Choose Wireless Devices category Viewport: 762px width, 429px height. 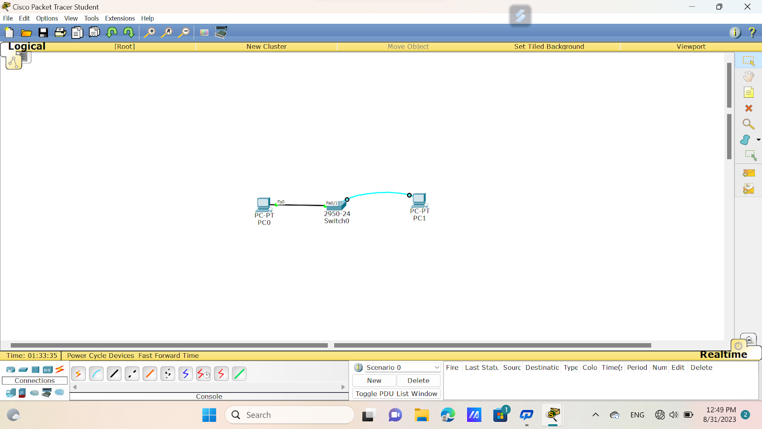point(48,369)
